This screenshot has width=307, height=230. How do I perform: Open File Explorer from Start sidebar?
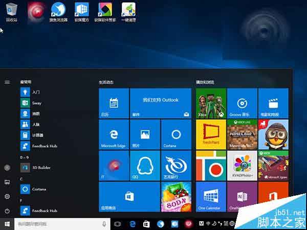pos(7,182)
